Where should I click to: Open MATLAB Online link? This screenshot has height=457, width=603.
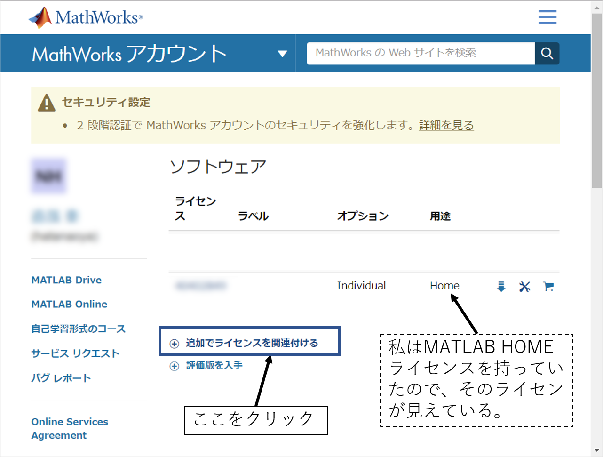click(x=69, y=304)
